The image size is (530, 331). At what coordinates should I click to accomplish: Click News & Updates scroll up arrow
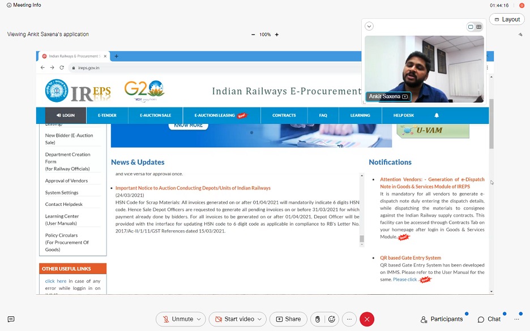(362, 175)
